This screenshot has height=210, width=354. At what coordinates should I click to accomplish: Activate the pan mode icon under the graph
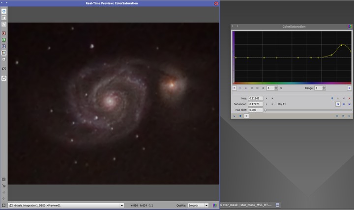[x=263, y=88]
